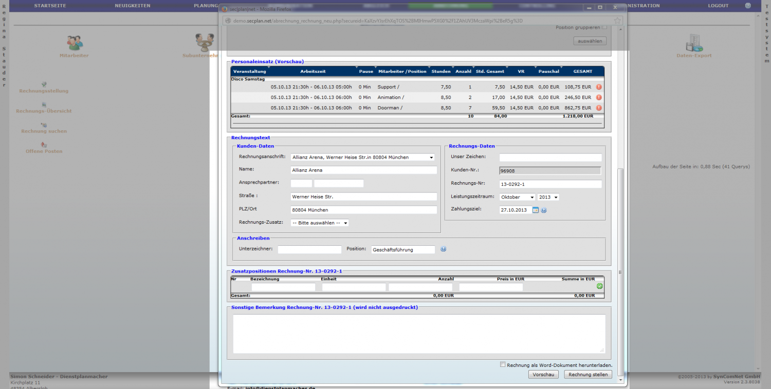Click the Disco Samstag event row

(417, 79)
